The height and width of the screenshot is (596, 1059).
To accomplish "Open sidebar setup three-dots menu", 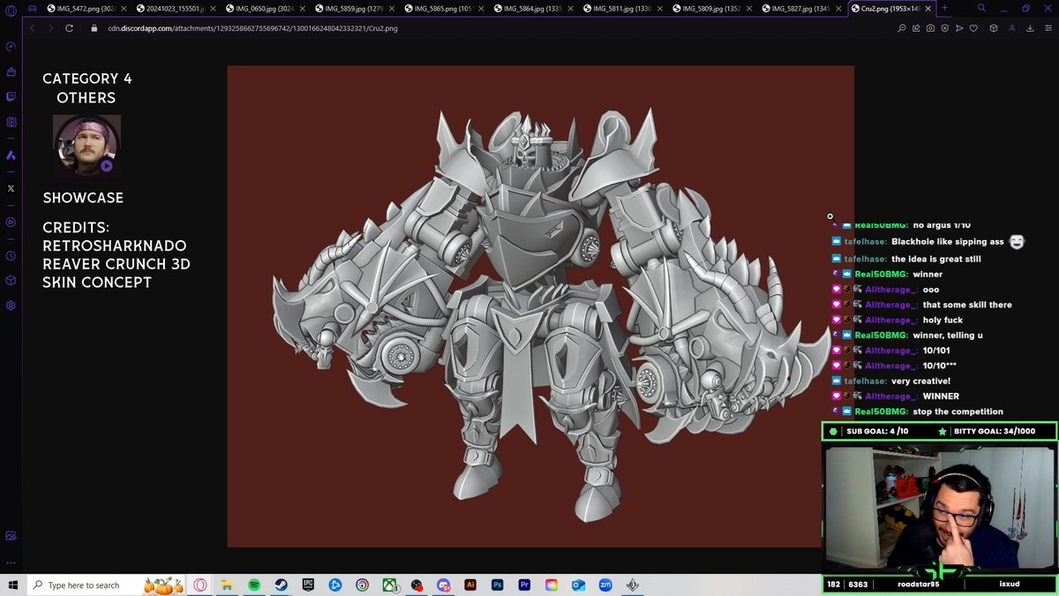I will [x=11, y=562].
